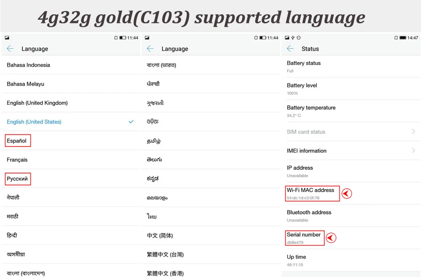Tap the battery icon above the Status screen

(403, 38)
